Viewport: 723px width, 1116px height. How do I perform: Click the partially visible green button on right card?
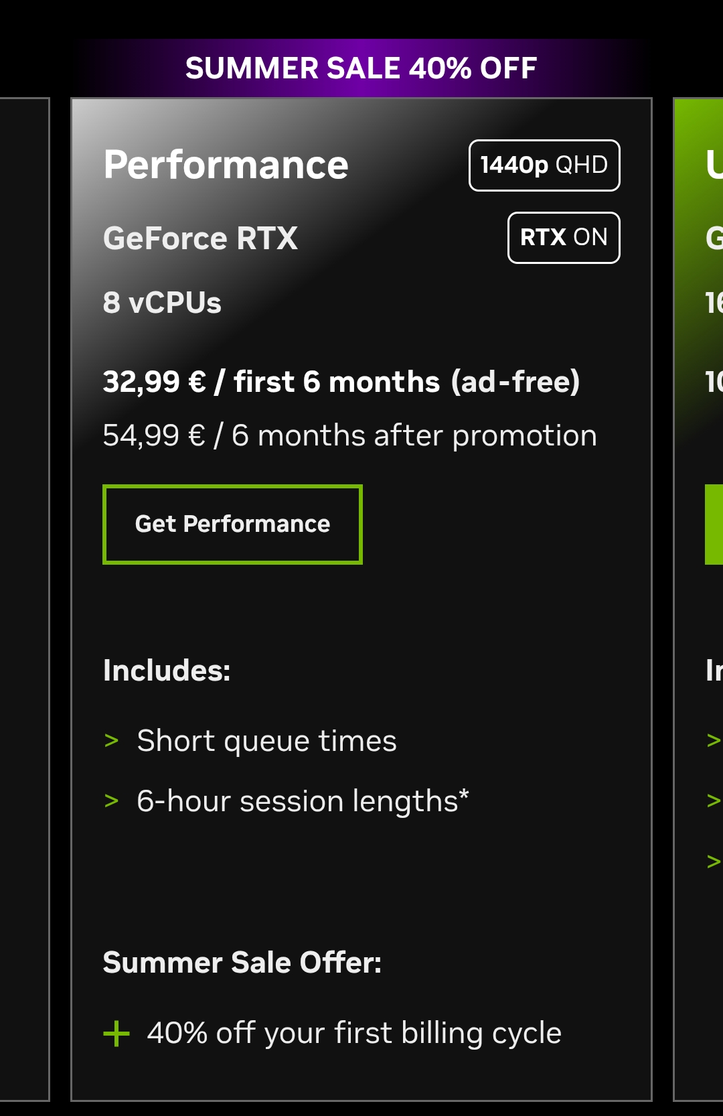coord(714,524)
